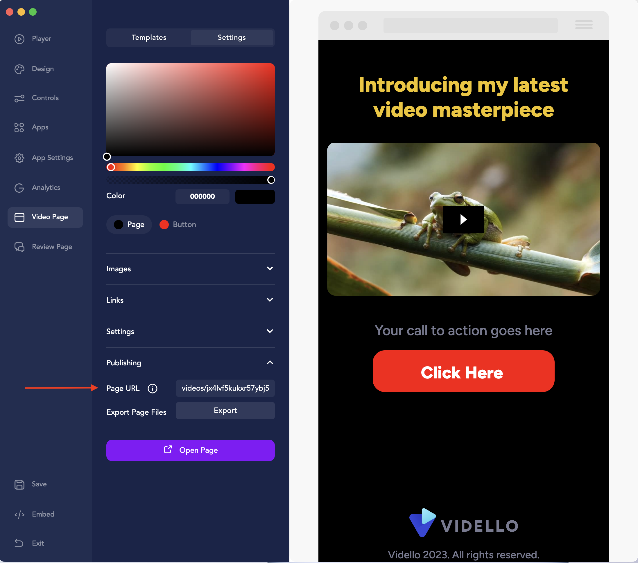Screen dimensions: 638x563
Task: Click the Open Page button
Action: 190,450
